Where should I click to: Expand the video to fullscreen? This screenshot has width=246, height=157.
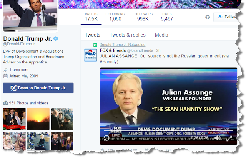(x=229, y=139)
